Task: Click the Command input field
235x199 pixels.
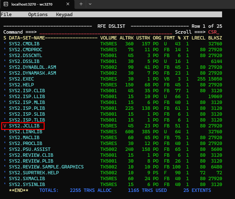Action: pyautogui.click(x=106, y=32)
